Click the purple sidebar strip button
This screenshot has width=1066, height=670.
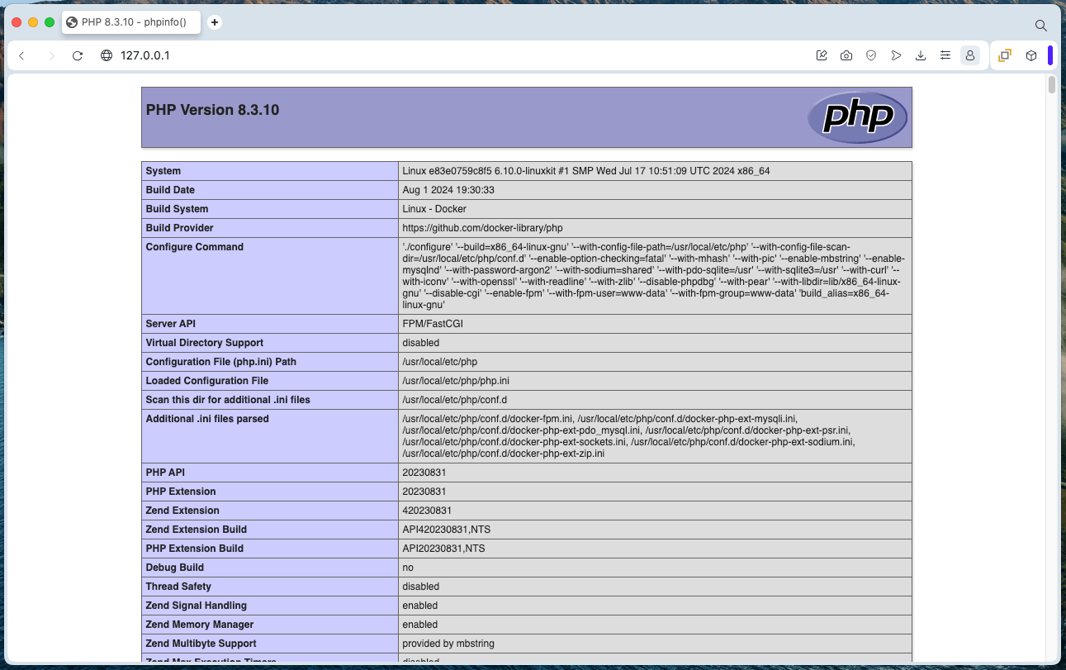(1050, 55)
